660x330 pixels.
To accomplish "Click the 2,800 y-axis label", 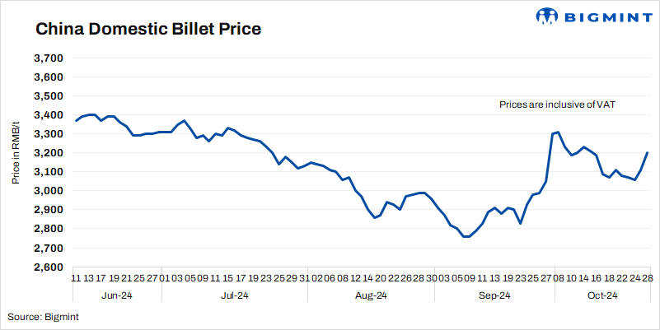I will 49,229.
